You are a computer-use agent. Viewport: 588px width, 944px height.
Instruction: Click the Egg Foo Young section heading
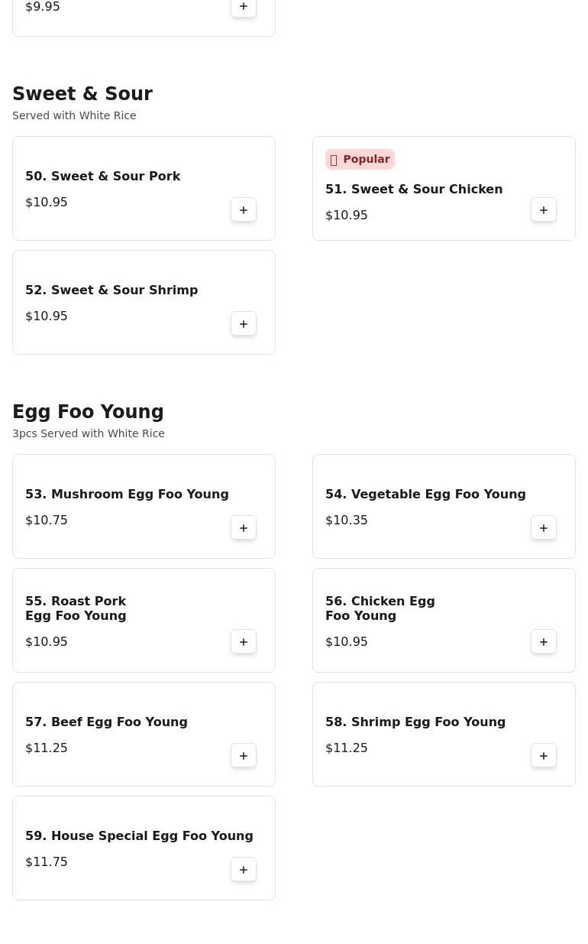[x=88, y=412]
